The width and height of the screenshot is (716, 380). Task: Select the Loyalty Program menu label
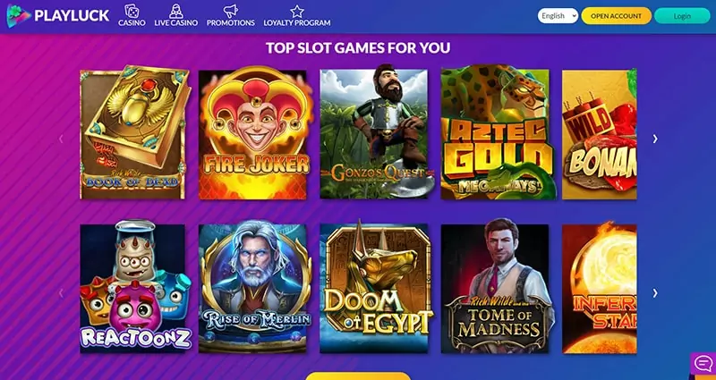pyautogui.click(x=297, y=23)
